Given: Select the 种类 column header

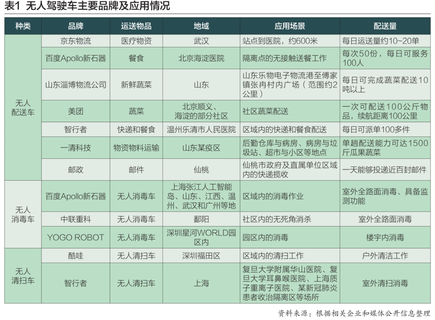Looking at the screenshot, I should 23,26.
